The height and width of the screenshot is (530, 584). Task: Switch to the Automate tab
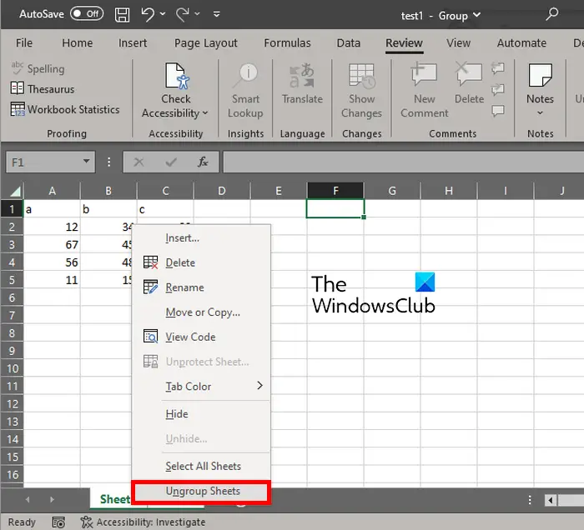[521, 43]
